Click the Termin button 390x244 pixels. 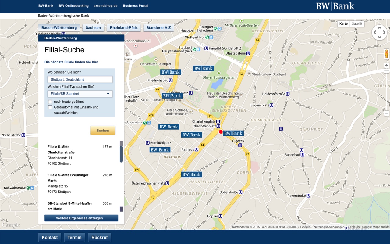click(74, 237)
